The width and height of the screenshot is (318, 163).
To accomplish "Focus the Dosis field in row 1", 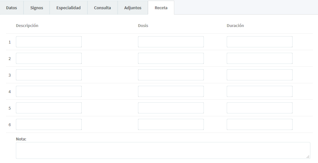I will pyautogui.click(x=171, y=42).
